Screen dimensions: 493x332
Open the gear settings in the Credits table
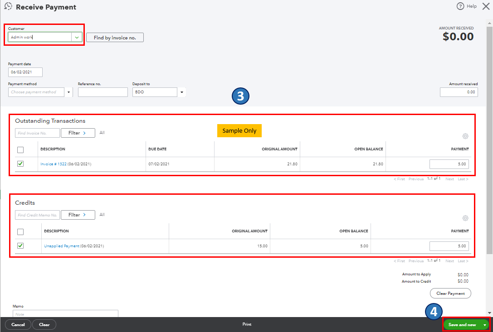click(x=465, y=218)
